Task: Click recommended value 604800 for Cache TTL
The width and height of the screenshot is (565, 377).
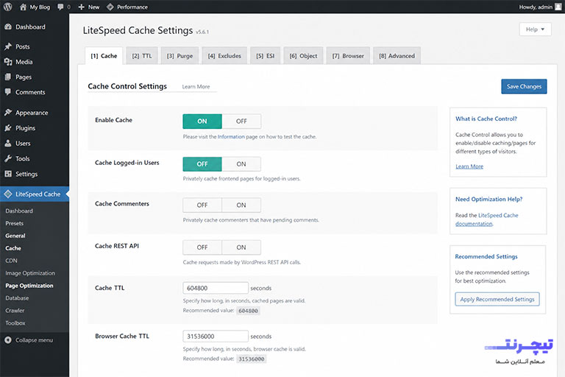Action: (248, 311)
